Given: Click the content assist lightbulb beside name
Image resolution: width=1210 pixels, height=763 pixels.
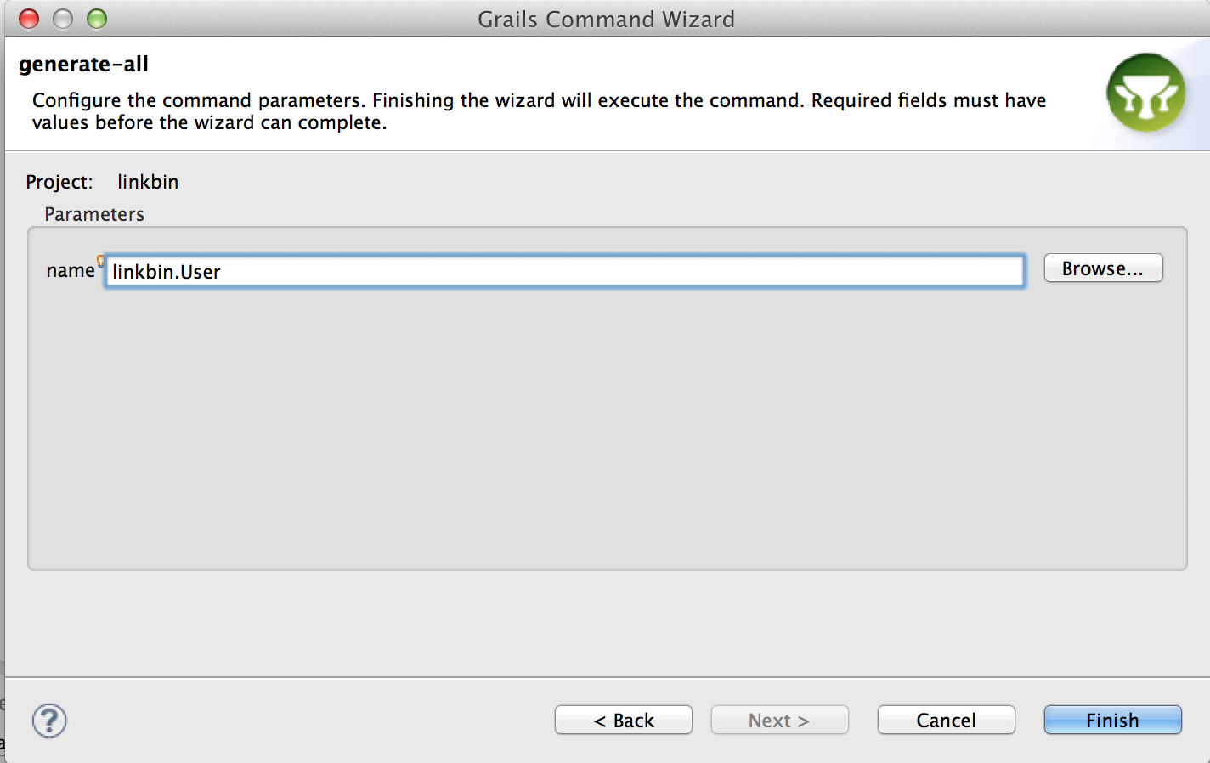Looking at the screenshot, I should 101,261.
